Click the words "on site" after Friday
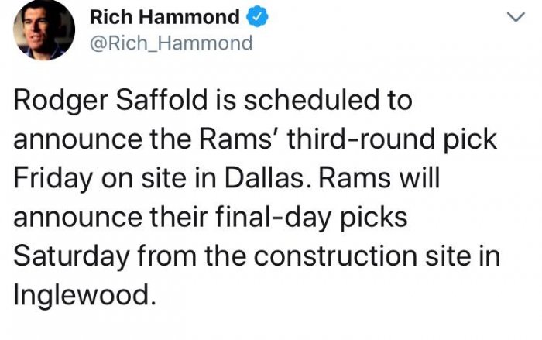The height and width of the screenshot is (340, 542). coord(143,179)
